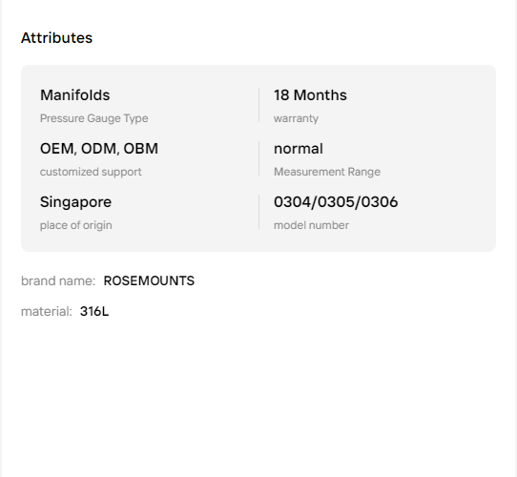
Task: Click the divider beside model number
Action: 259,212
